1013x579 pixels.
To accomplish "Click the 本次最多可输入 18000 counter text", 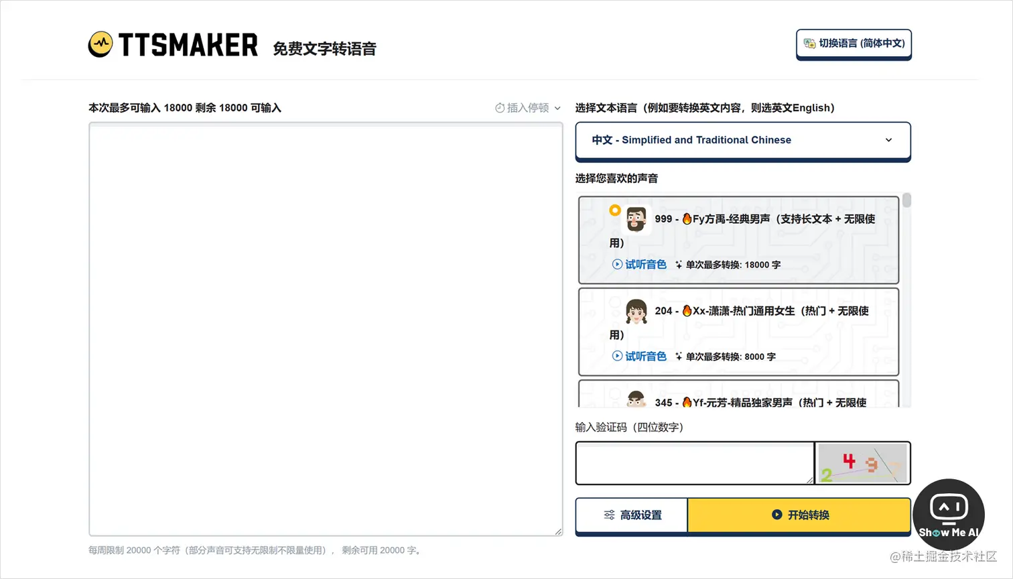I will [x=185, y=108].
